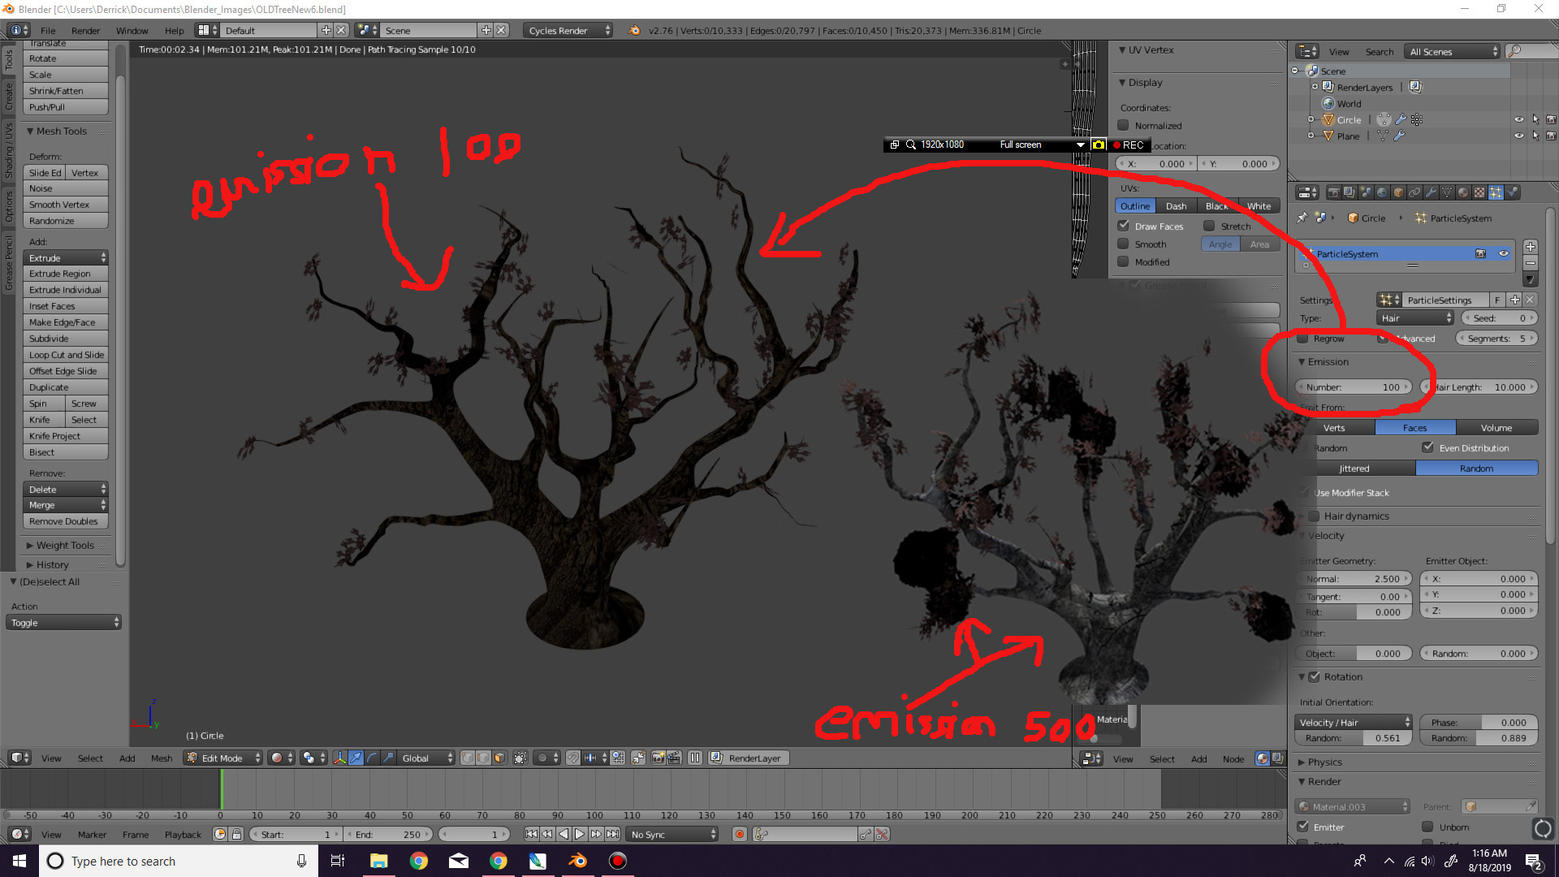The width and height of the screenshot is (1559, 877).
Task: Collapse the Emission section triangle
Action: click(x=1304, y=361)
